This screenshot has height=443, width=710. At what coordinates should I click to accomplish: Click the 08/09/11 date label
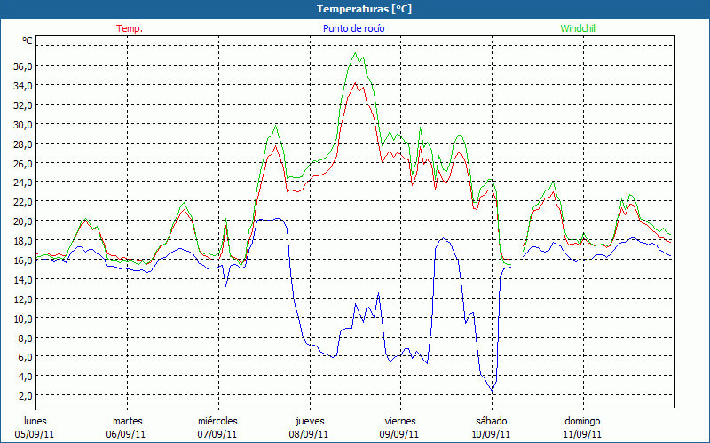309,434
